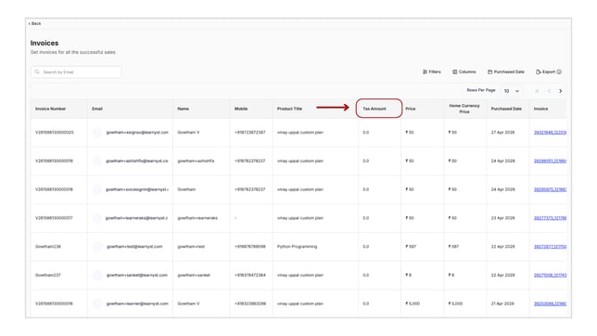The image size is (597, 336).
Task: Go to the previous page arrow
Action: [x=549, y=91]
